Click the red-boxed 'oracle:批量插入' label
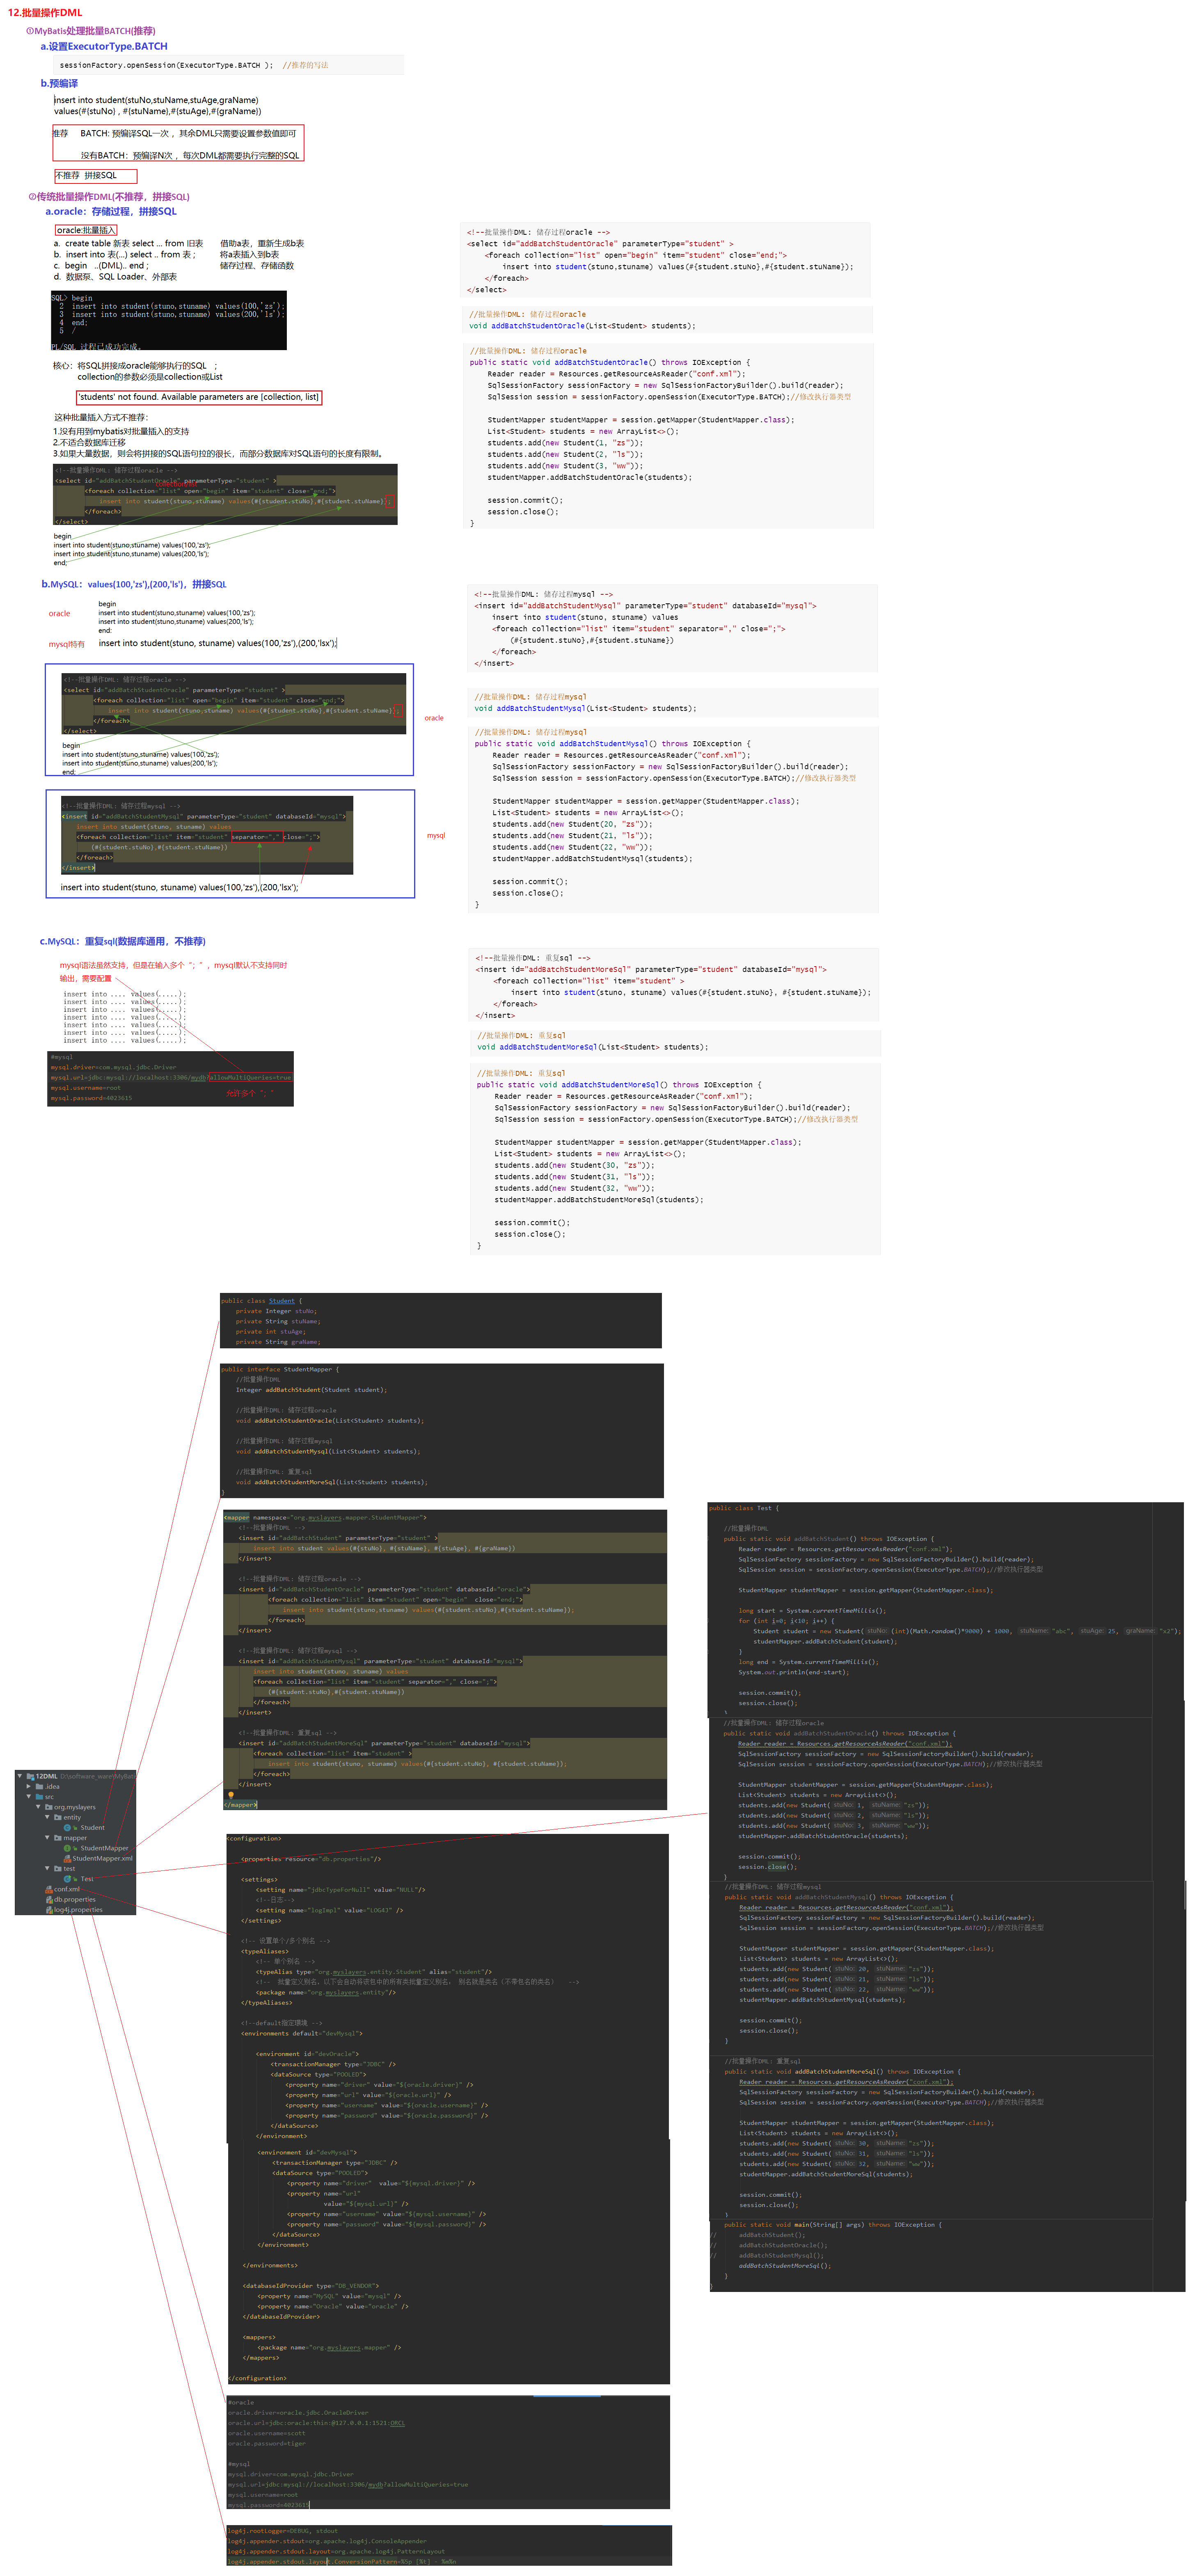The height and width of the screenshot is (2576, 1195). pos(86,230)
